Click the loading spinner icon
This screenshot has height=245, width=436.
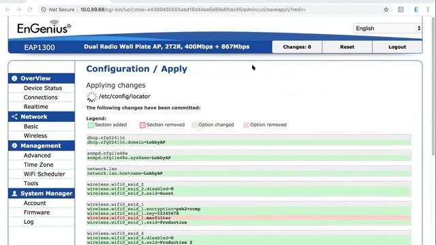click(91, 97)
